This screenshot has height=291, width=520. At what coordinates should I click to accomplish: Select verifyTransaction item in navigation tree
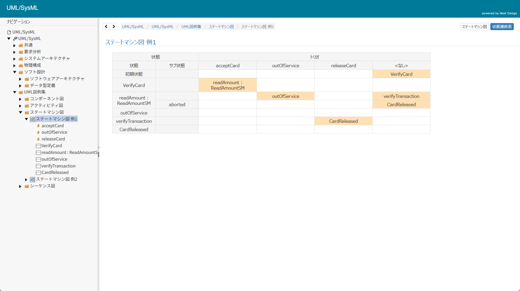point(58,166)
